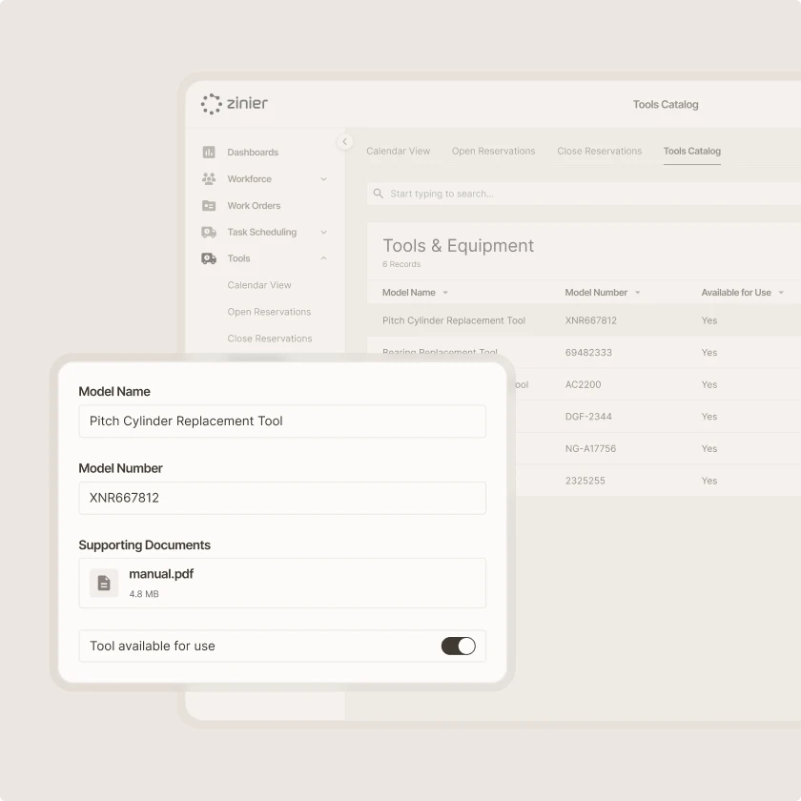Click the Start typing to search field
The width and height of the screenshot is (801, 801).
pos(584,194)
